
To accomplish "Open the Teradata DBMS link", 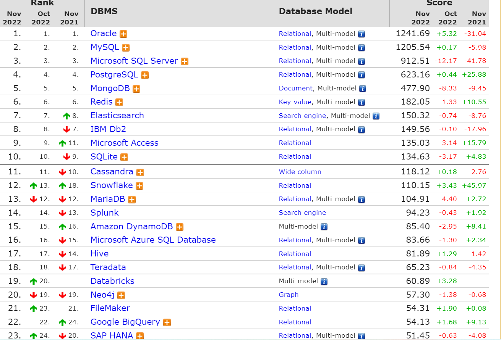I will point(108,267).
